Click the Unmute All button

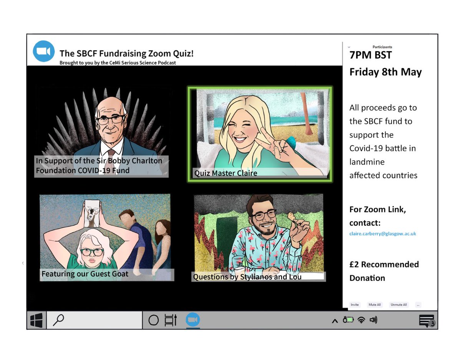coord(399,305)
